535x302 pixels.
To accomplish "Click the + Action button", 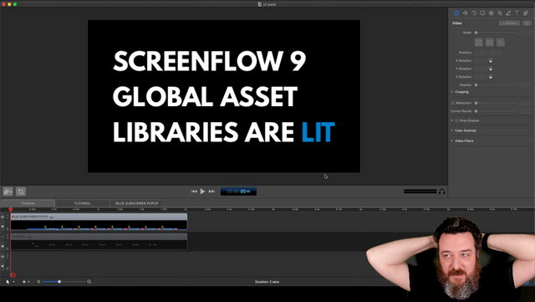I will tap(509, 23).
